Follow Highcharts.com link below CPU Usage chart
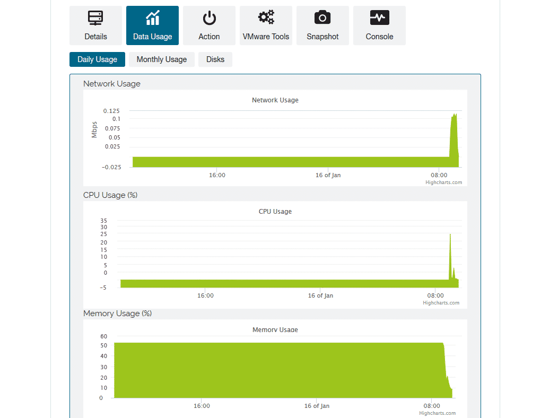 (441, 303)
